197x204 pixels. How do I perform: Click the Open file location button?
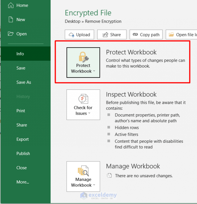pos(181,34)
